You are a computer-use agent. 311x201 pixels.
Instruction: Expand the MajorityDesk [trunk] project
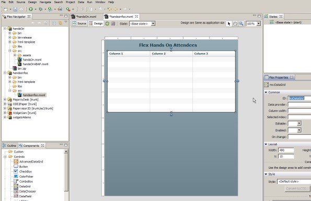5,99
